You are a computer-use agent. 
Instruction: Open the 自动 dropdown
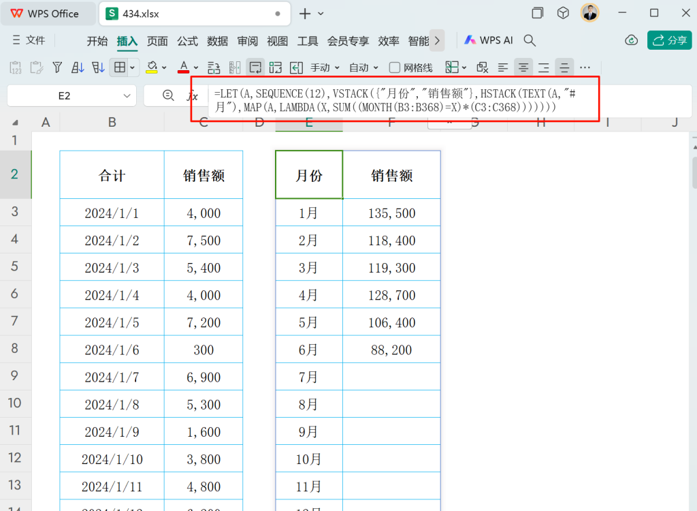[363, 67]
